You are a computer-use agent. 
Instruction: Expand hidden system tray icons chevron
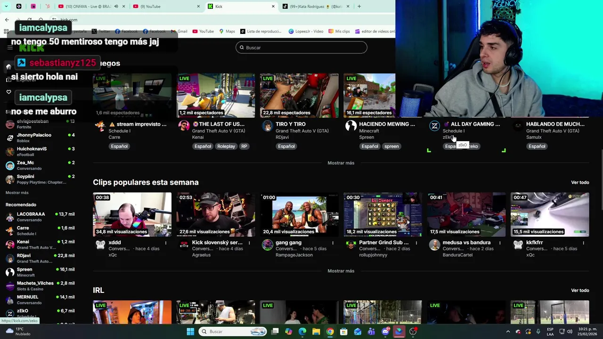click(x=508, y=331)
